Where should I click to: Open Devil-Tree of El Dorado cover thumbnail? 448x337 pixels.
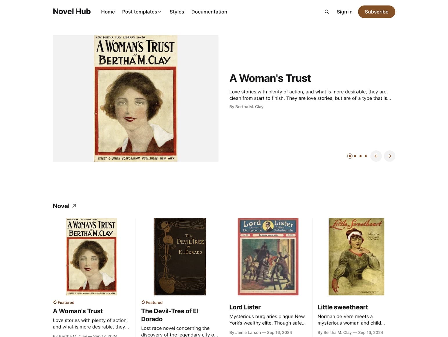coord(180,257)
